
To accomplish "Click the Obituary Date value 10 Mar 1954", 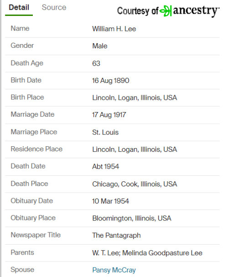I will pyautogui.click(x=110, y=201).
